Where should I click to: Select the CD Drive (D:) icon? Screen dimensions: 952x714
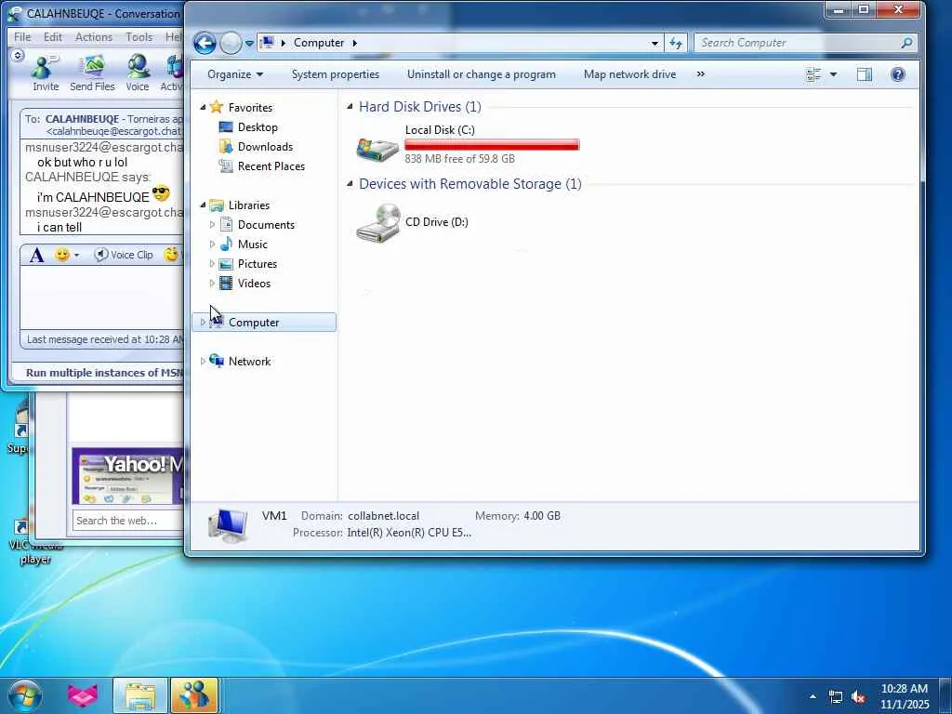pos(378,223)
